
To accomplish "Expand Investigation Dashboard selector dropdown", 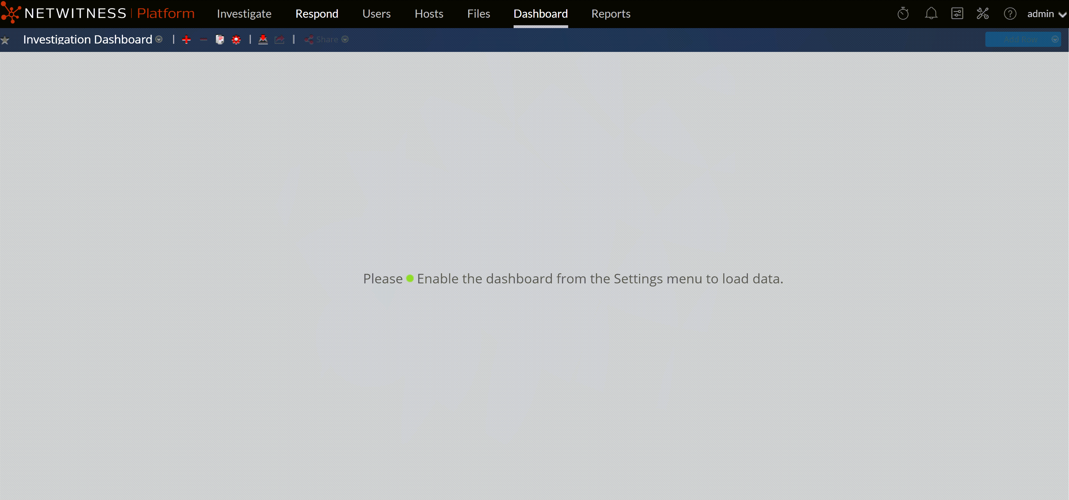I will point(159,39).
